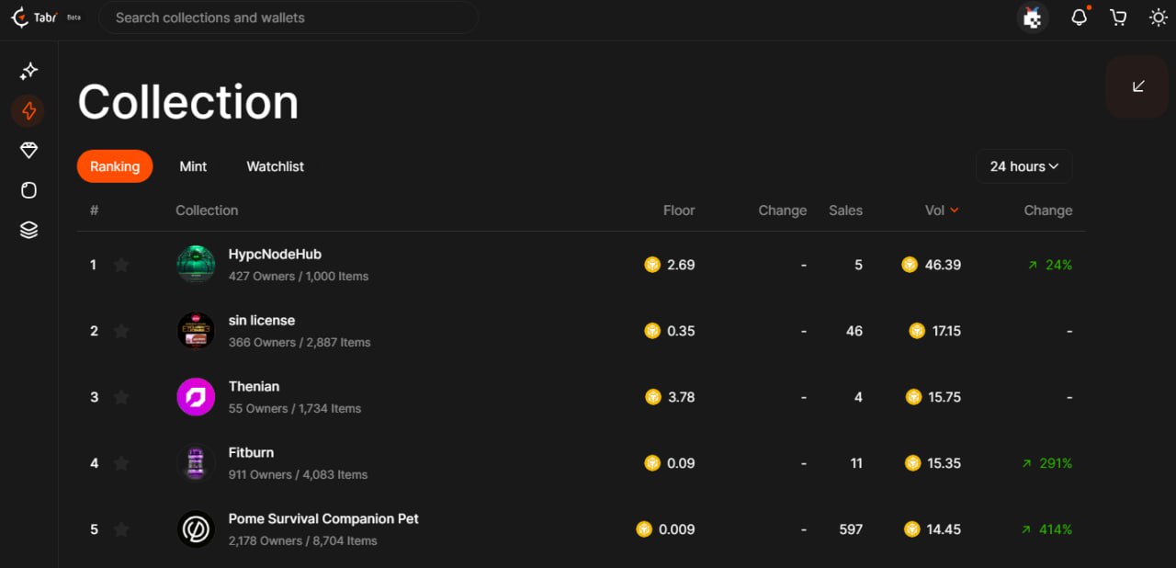Select the Ranking tab button
Viewport: 1176px width, 568px height.
pos(115,166)
